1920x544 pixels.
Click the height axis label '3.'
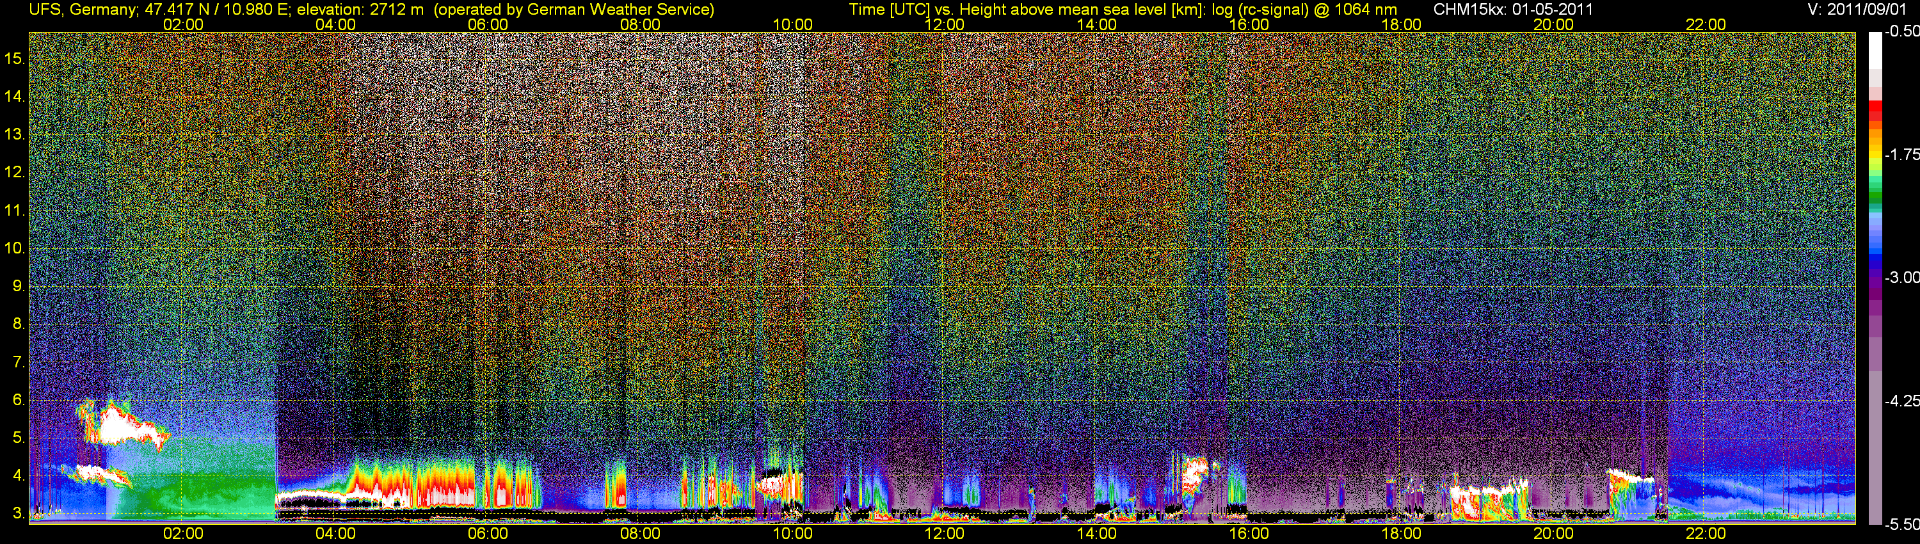pyautogui.click(x=19, y=514)
